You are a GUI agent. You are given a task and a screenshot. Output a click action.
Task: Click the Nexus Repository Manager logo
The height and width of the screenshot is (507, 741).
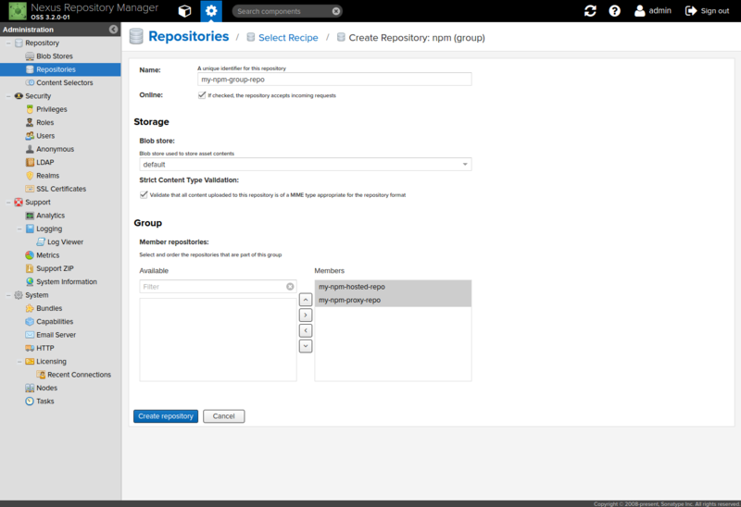click(x=18, y=11)
